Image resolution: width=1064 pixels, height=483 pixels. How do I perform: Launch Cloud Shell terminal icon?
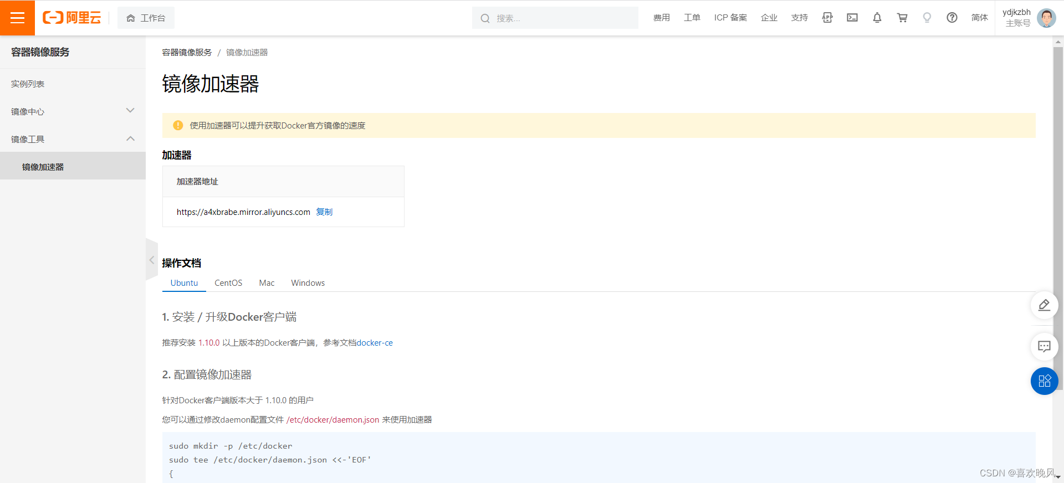click(x=852, y=18)
